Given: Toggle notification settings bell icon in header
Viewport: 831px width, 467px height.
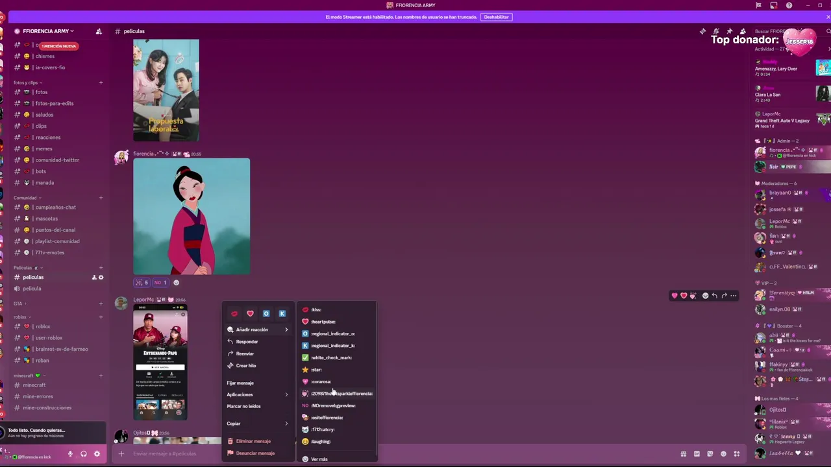Looking at the screenshot, I should pyautogui.click(x=716, y=31).
